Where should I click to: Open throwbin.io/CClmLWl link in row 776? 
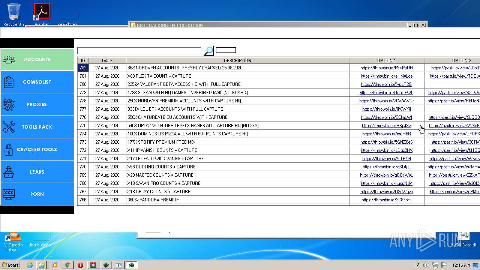click(387, 117)
